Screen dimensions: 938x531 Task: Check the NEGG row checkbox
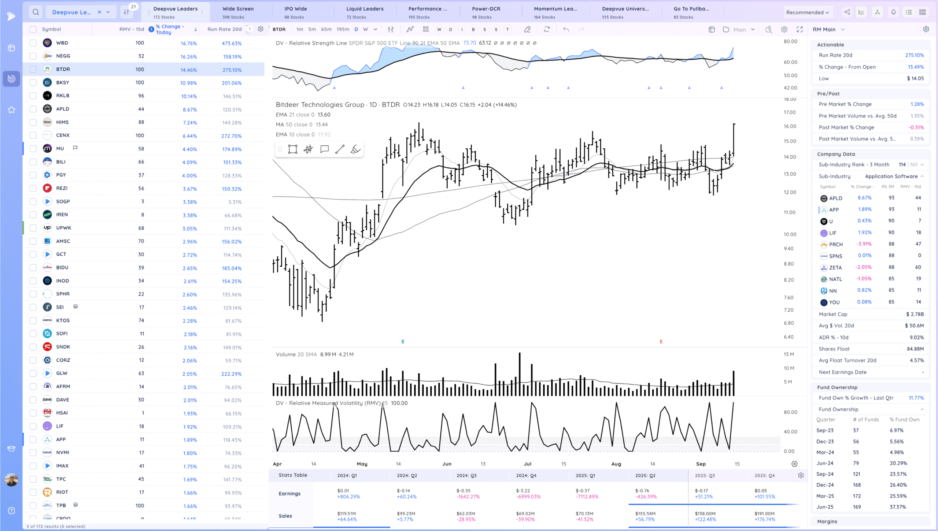click(x=33, y=56)
